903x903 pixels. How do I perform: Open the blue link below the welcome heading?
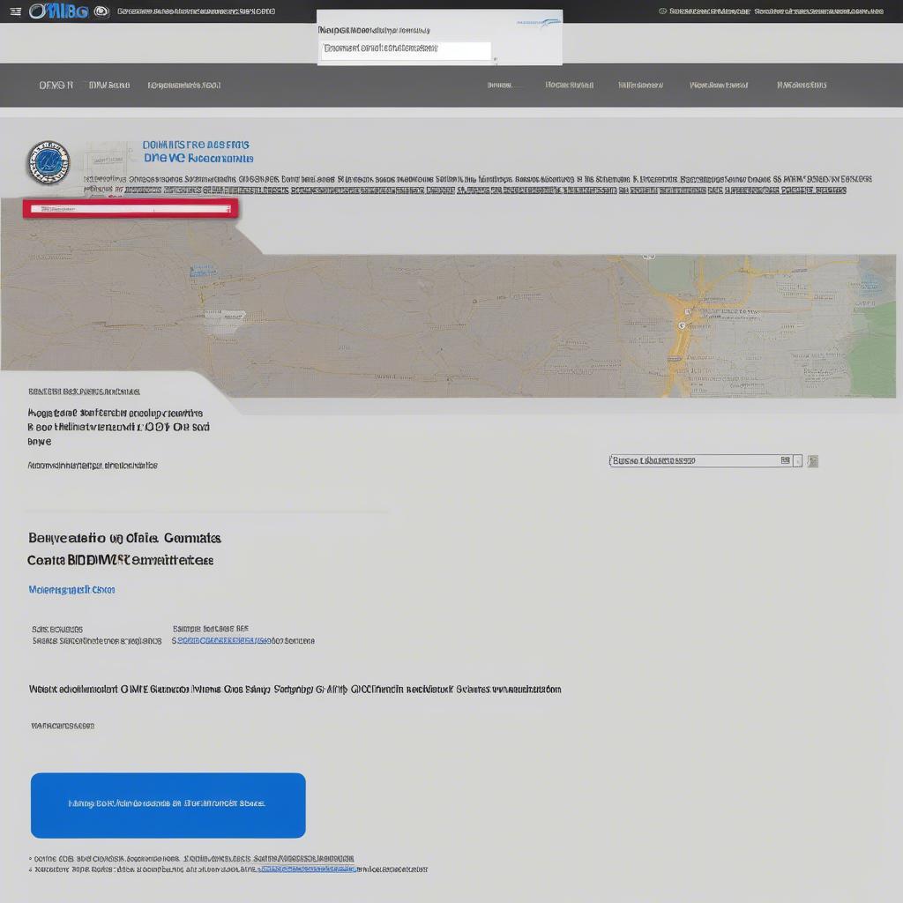coord(71,589)
